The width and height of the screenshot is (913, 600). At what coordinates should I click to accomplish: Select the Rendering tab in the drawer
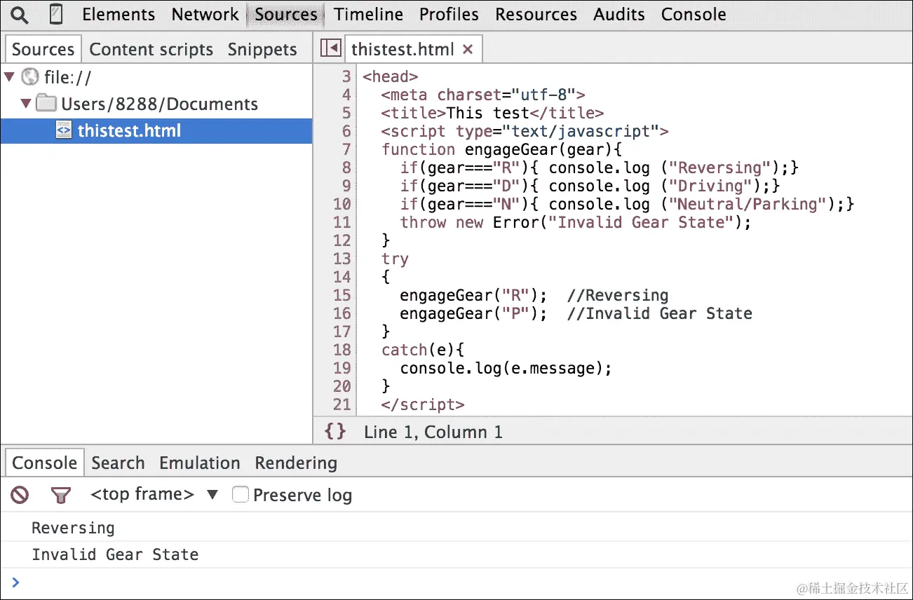pyautogui.click(x=295, y=463)
